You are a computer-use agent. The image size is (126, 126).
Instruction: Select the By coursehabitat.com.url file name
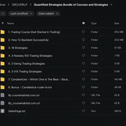coord(24,95)
